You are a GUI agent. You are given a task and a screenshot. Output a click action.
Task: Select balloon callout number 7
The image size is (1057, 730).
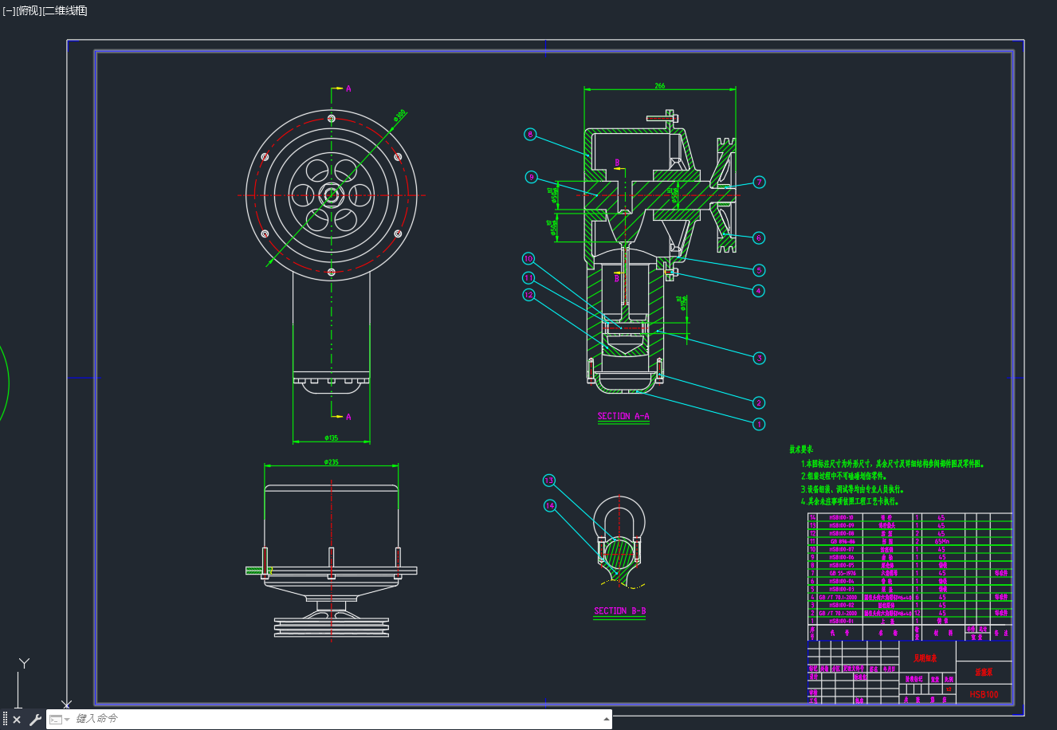pyautogui.click(x=759, y=182)
